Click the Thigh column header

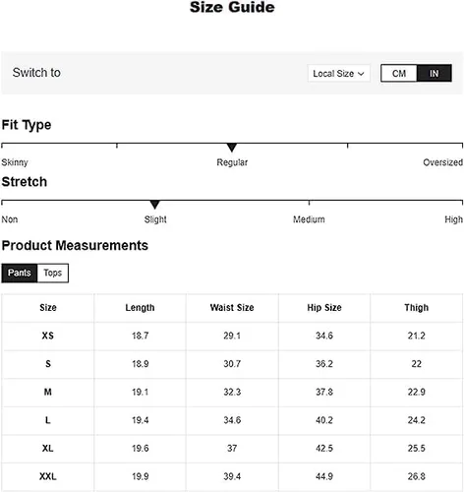416,308
